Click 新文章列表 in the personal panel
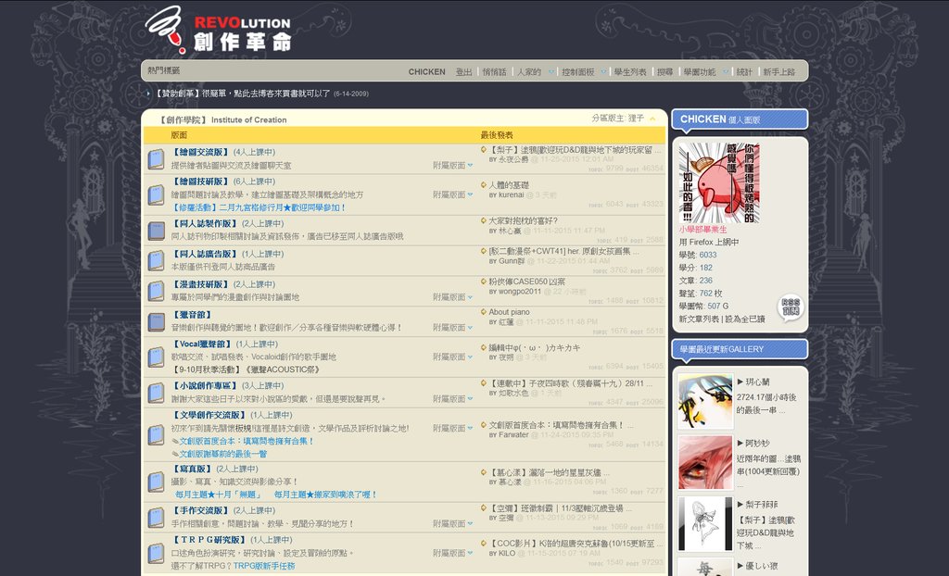 699,319
